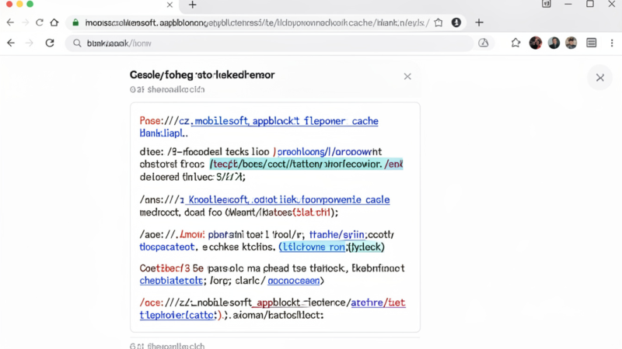Open the side panel list icon
Screen dimensions: 622x349
[592, 43]
